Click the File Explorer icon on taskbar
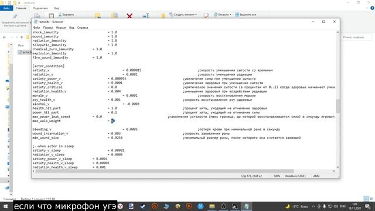 coord(212,206)
